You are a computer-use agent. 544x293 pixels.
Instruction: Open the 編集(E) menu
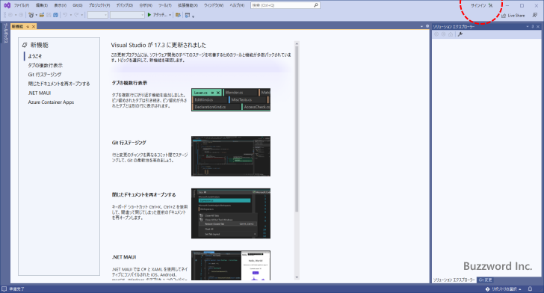[x=42, y=5]
